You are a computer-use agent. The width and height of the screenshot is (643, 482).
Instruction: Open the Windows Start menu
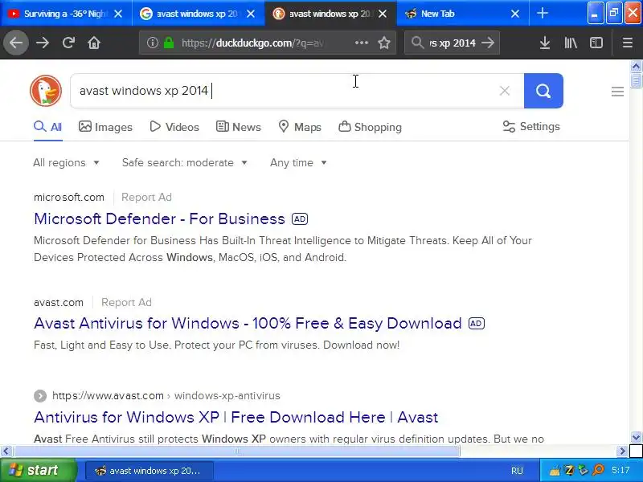[x=39, y=470]
